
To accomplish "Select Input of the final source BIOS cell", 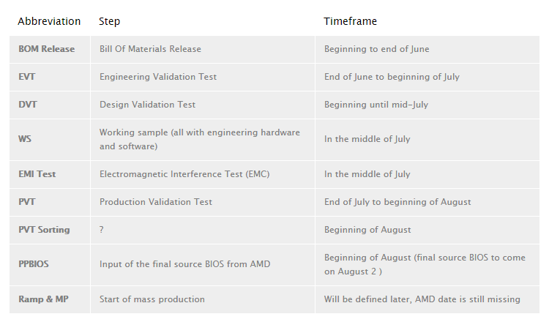I will pos(203,265).
